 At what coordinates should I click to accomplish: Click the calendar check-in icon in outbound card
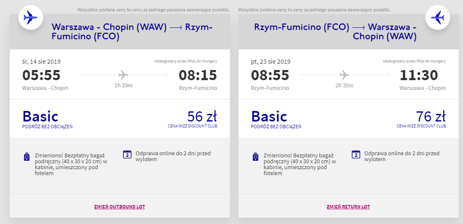(x=127, y=154)
